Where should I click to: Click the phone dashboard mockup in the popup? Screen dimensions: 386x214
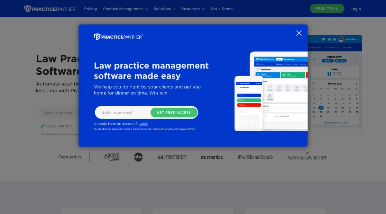coord(249,103)
